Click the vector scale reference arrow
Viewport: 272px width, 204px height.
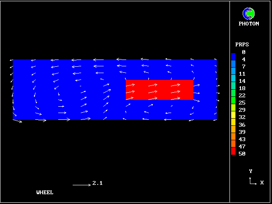pyautogui.click(x=81, y=185)
